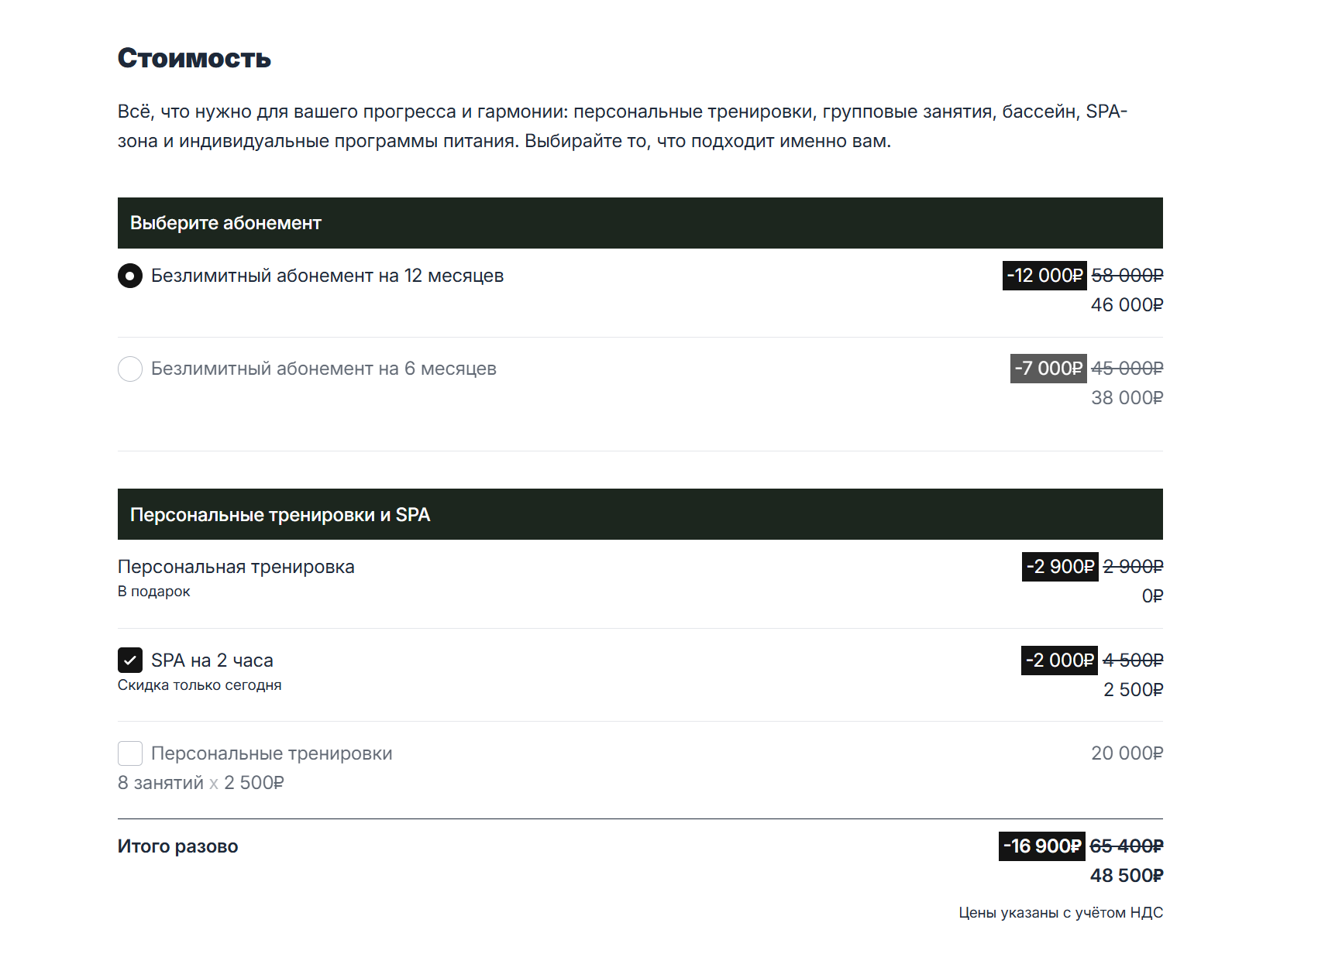
Task: Click the Стоимость page heading
Action: pos(194,58)
